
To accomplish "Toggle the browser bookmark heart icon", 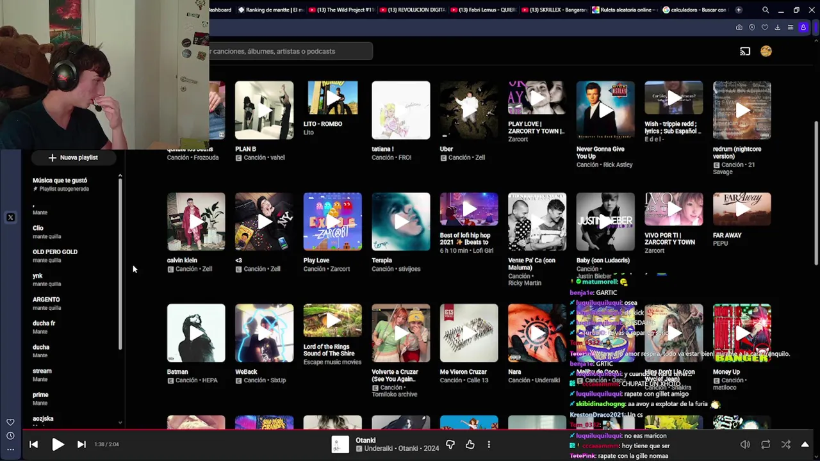I will click(x=765, y=28).
